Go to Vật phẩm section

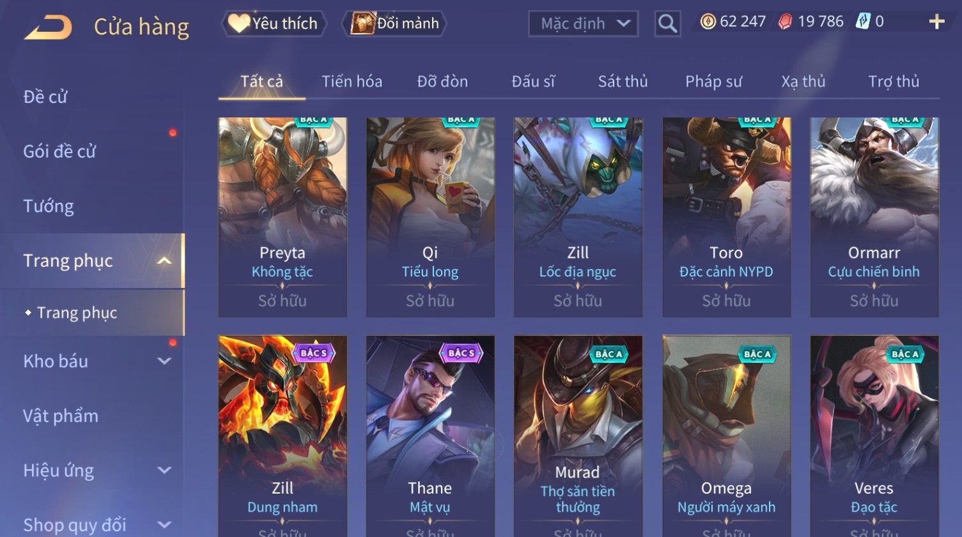point(61,416)
